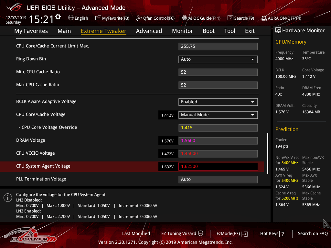
Task: Open Qfan Control fan icon
Action: [x=139, y=18]
